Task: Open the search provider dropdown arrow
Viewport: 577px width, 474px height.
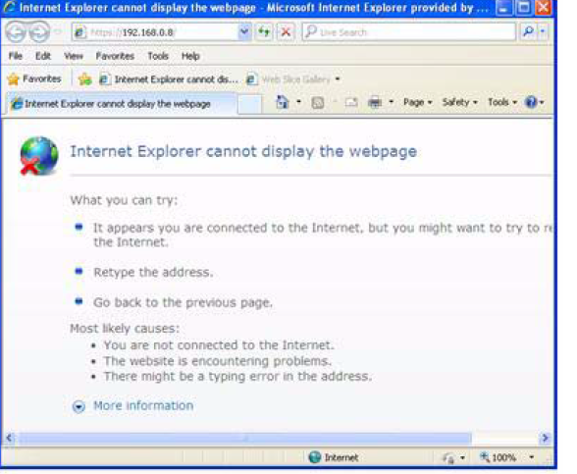Action: pyautogui.click(x=544, y=32)
